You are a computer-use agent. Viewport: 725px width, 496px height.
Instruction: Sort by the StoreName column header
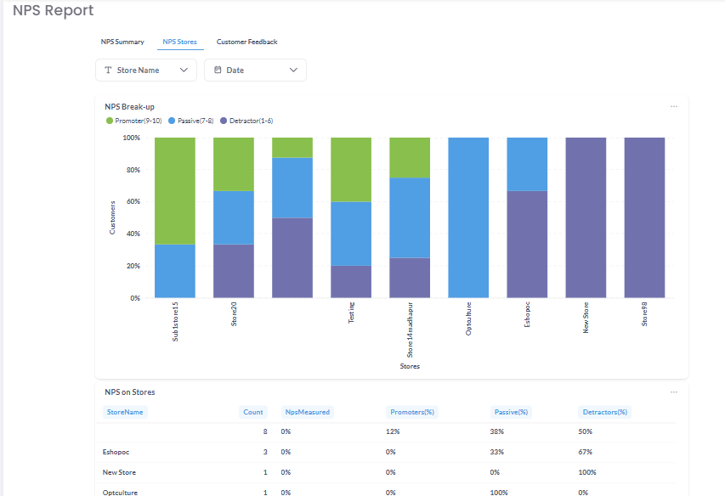[125, 412]
